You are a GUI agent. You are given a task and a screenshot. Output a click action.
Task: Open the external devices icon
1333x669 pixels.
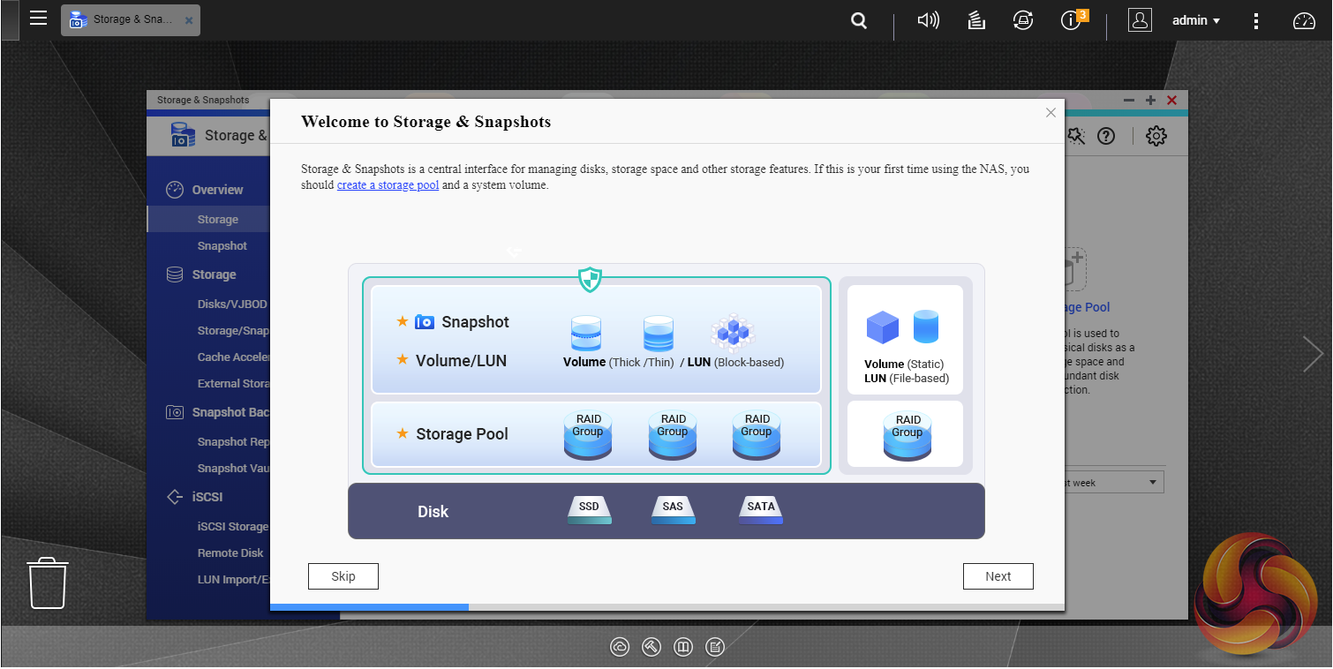pyautogui.click(x=1023, y=20)
